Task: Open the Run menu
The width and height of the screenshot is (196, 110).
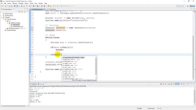Action: [x=36, y=3]
